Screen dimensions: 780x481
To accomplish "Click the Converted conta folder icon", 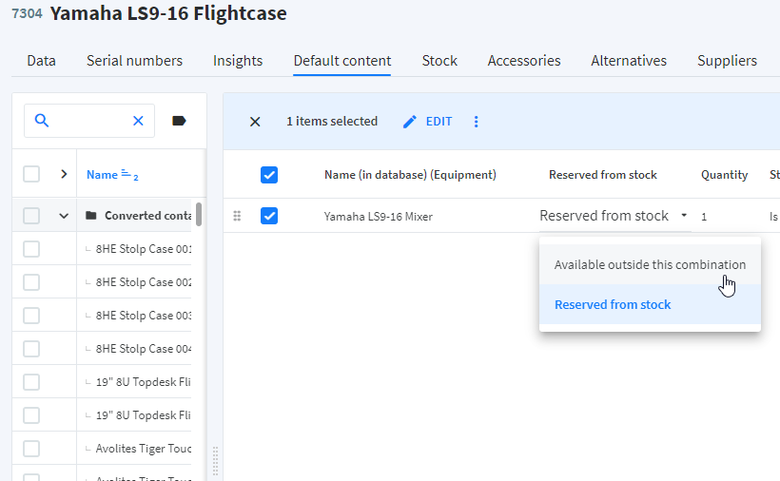I will pyautogui.click(x=90, y=215).
